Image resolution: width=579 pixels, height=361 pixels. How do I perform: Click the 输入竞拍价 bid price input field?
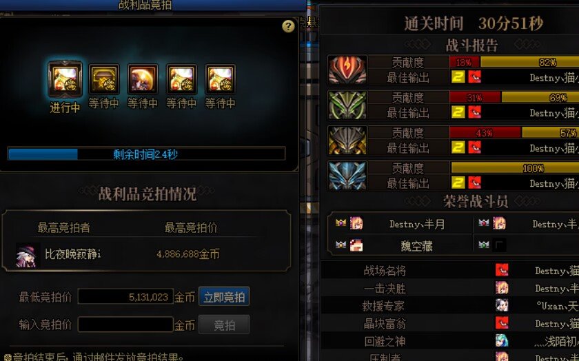click(x=125, y=324)
